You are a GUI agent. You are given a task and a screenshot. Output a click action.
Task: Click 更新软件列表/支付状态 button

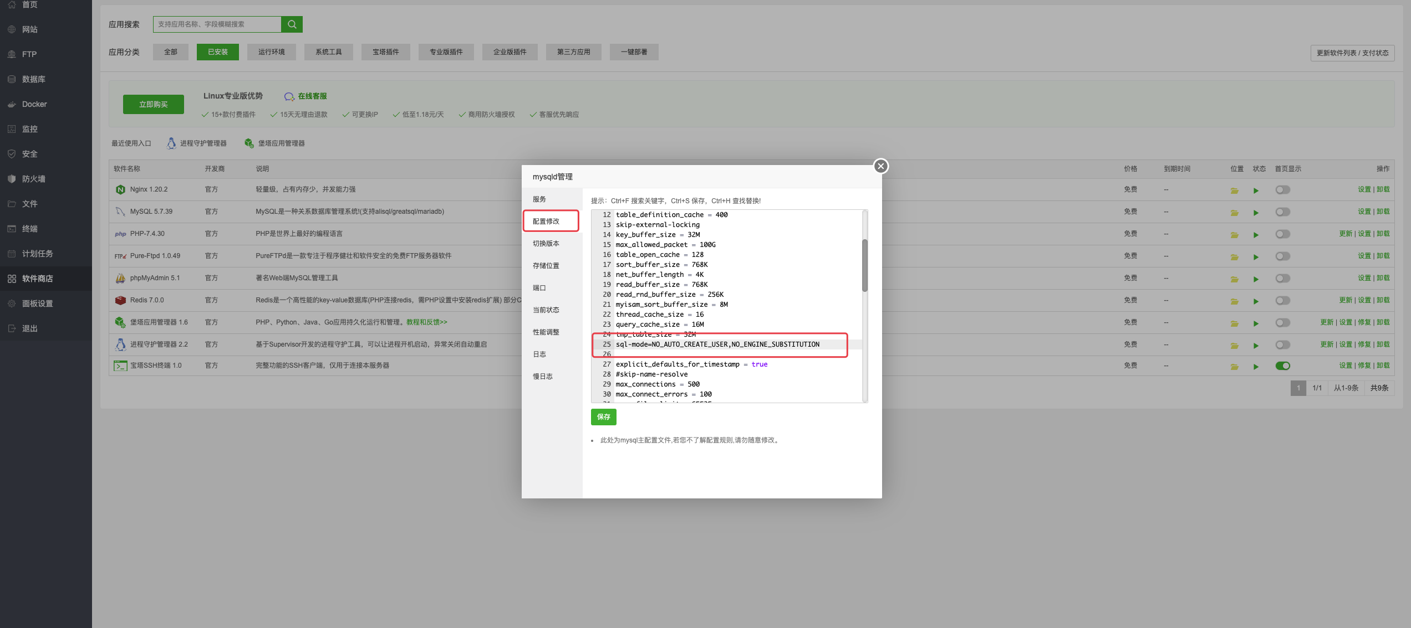1353,53
